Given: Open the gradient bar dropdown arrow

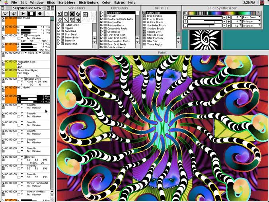Looking at the screenshot, I should pos(258,13).
